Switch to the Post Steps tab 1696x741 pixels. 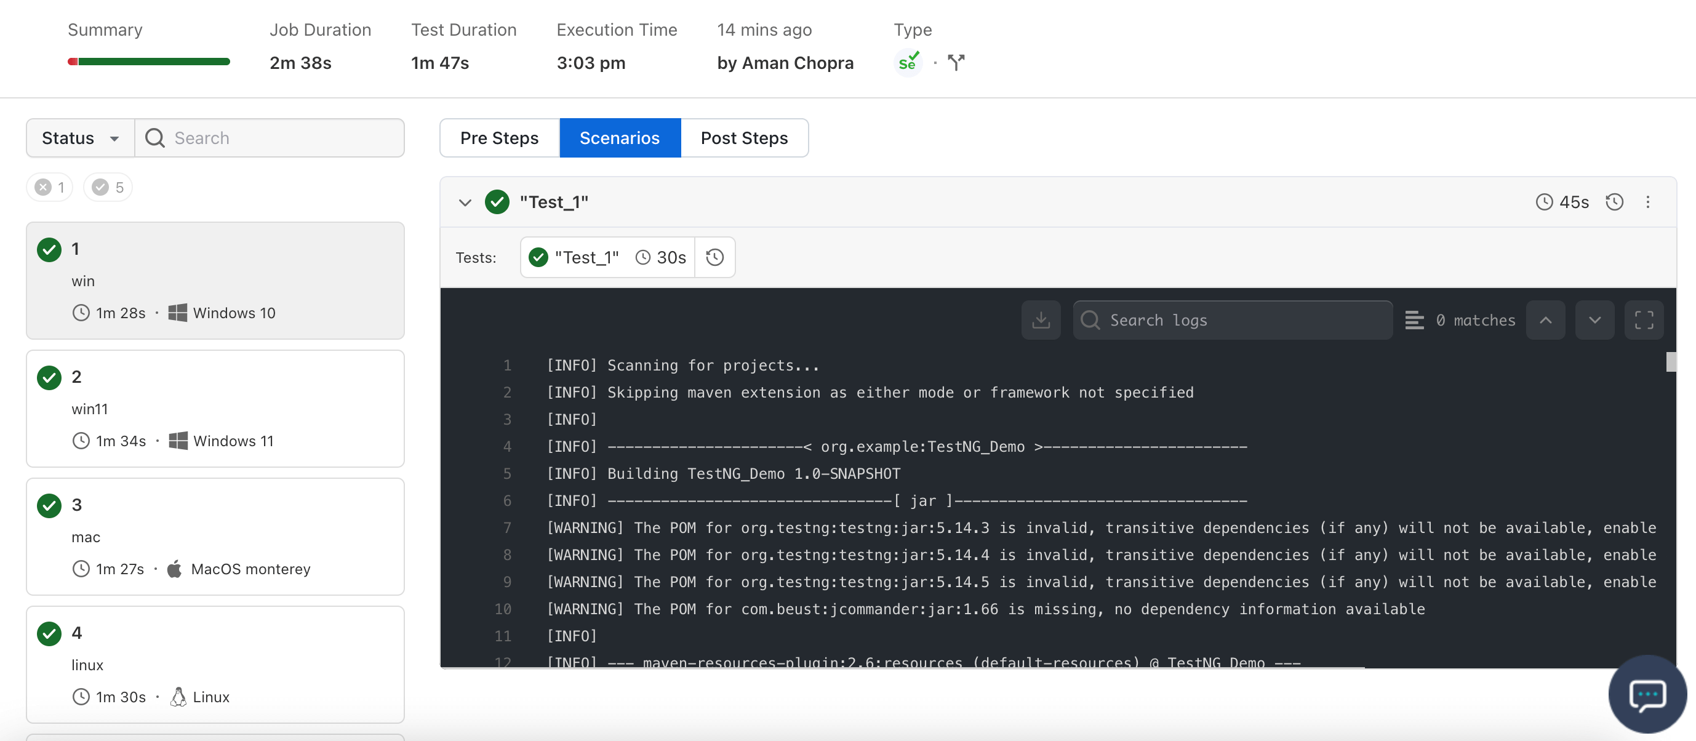(744, 138)
